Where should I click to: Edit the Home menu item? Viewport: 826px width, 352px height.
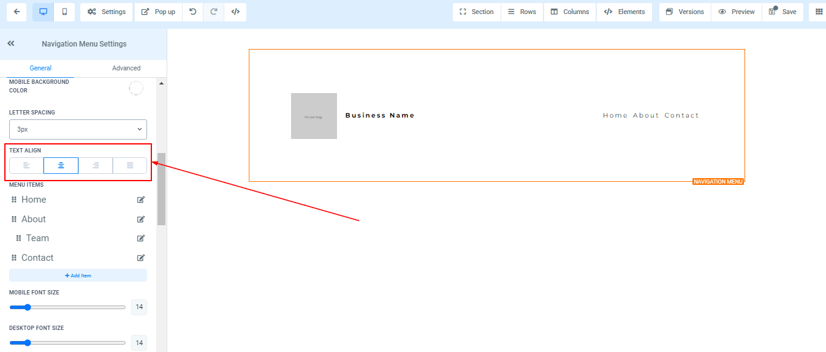point(141,200)
